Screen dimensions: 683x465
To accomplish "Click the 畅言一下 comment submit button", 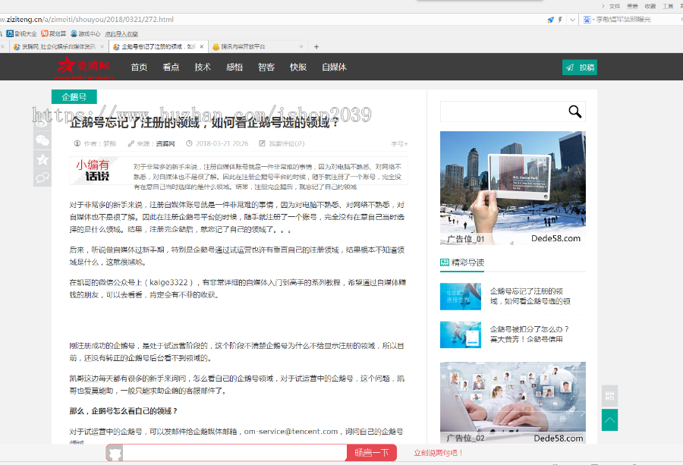I will (372, 451).
